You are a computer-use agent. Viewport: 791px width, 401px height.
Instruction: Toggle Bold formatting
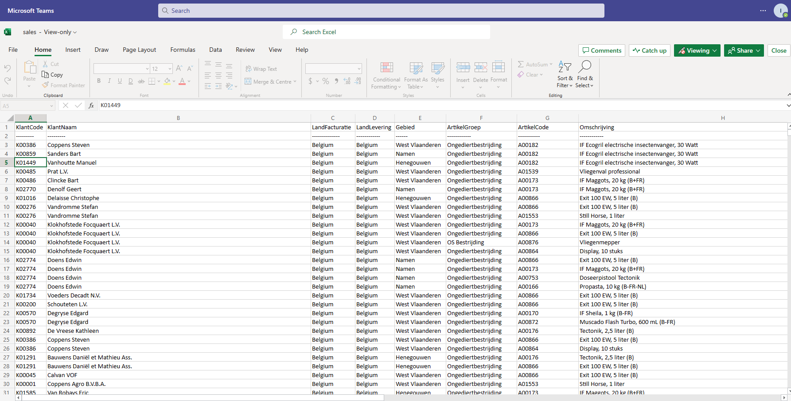pyautogui.click(x=99, y=81)
